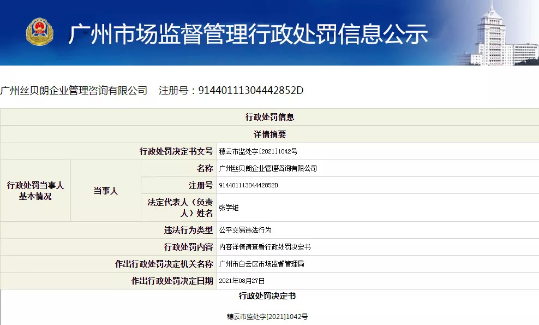Click the legal representative name 张学维

(229, 208)
